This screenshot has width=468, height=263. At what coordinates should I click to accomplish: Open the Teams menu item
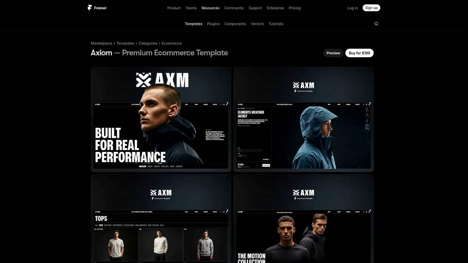[191, 8]
